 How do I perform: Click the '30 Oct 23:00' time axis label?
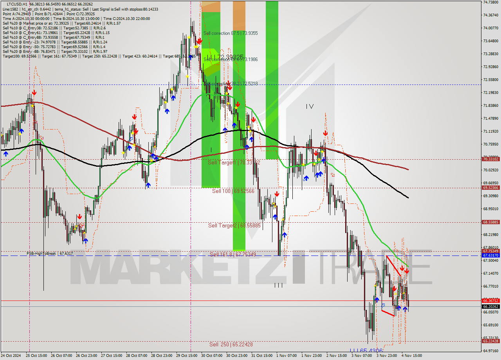[237, 356]
